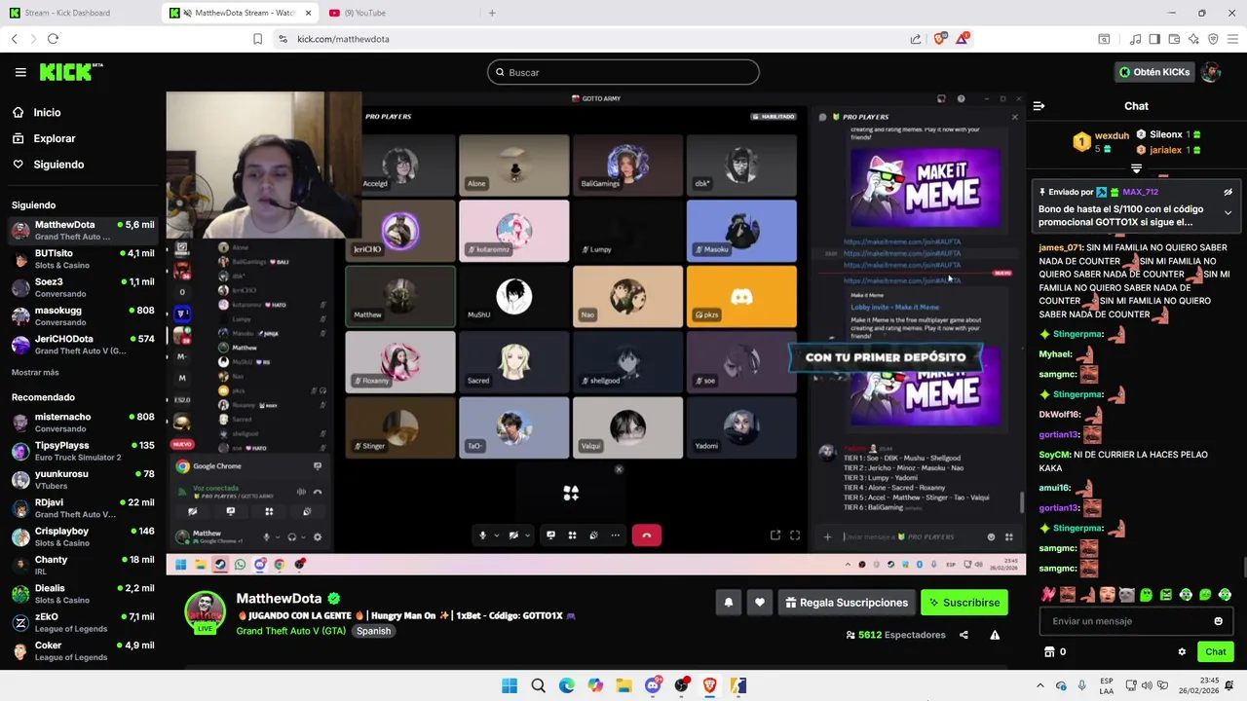The height and width of the screenshot is (701, 1247).
Task: Open File Explorer from taskbar
Action: click(x=623, y=685)
